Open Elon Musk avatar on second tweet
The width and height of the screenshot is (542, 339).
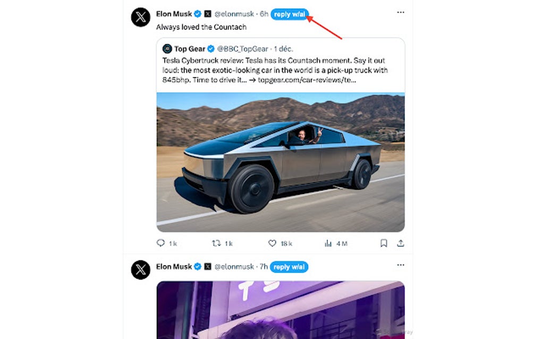point(141,270)
